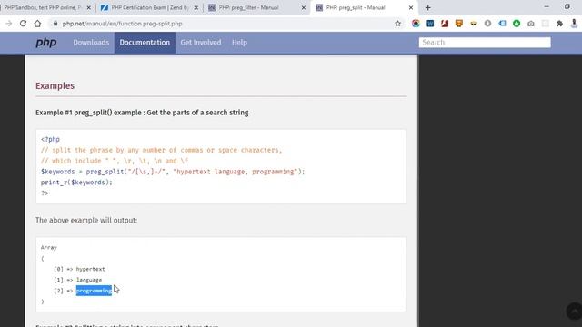
Task: Click the print_r($keywords); code line
Action: tap(76, 183)
